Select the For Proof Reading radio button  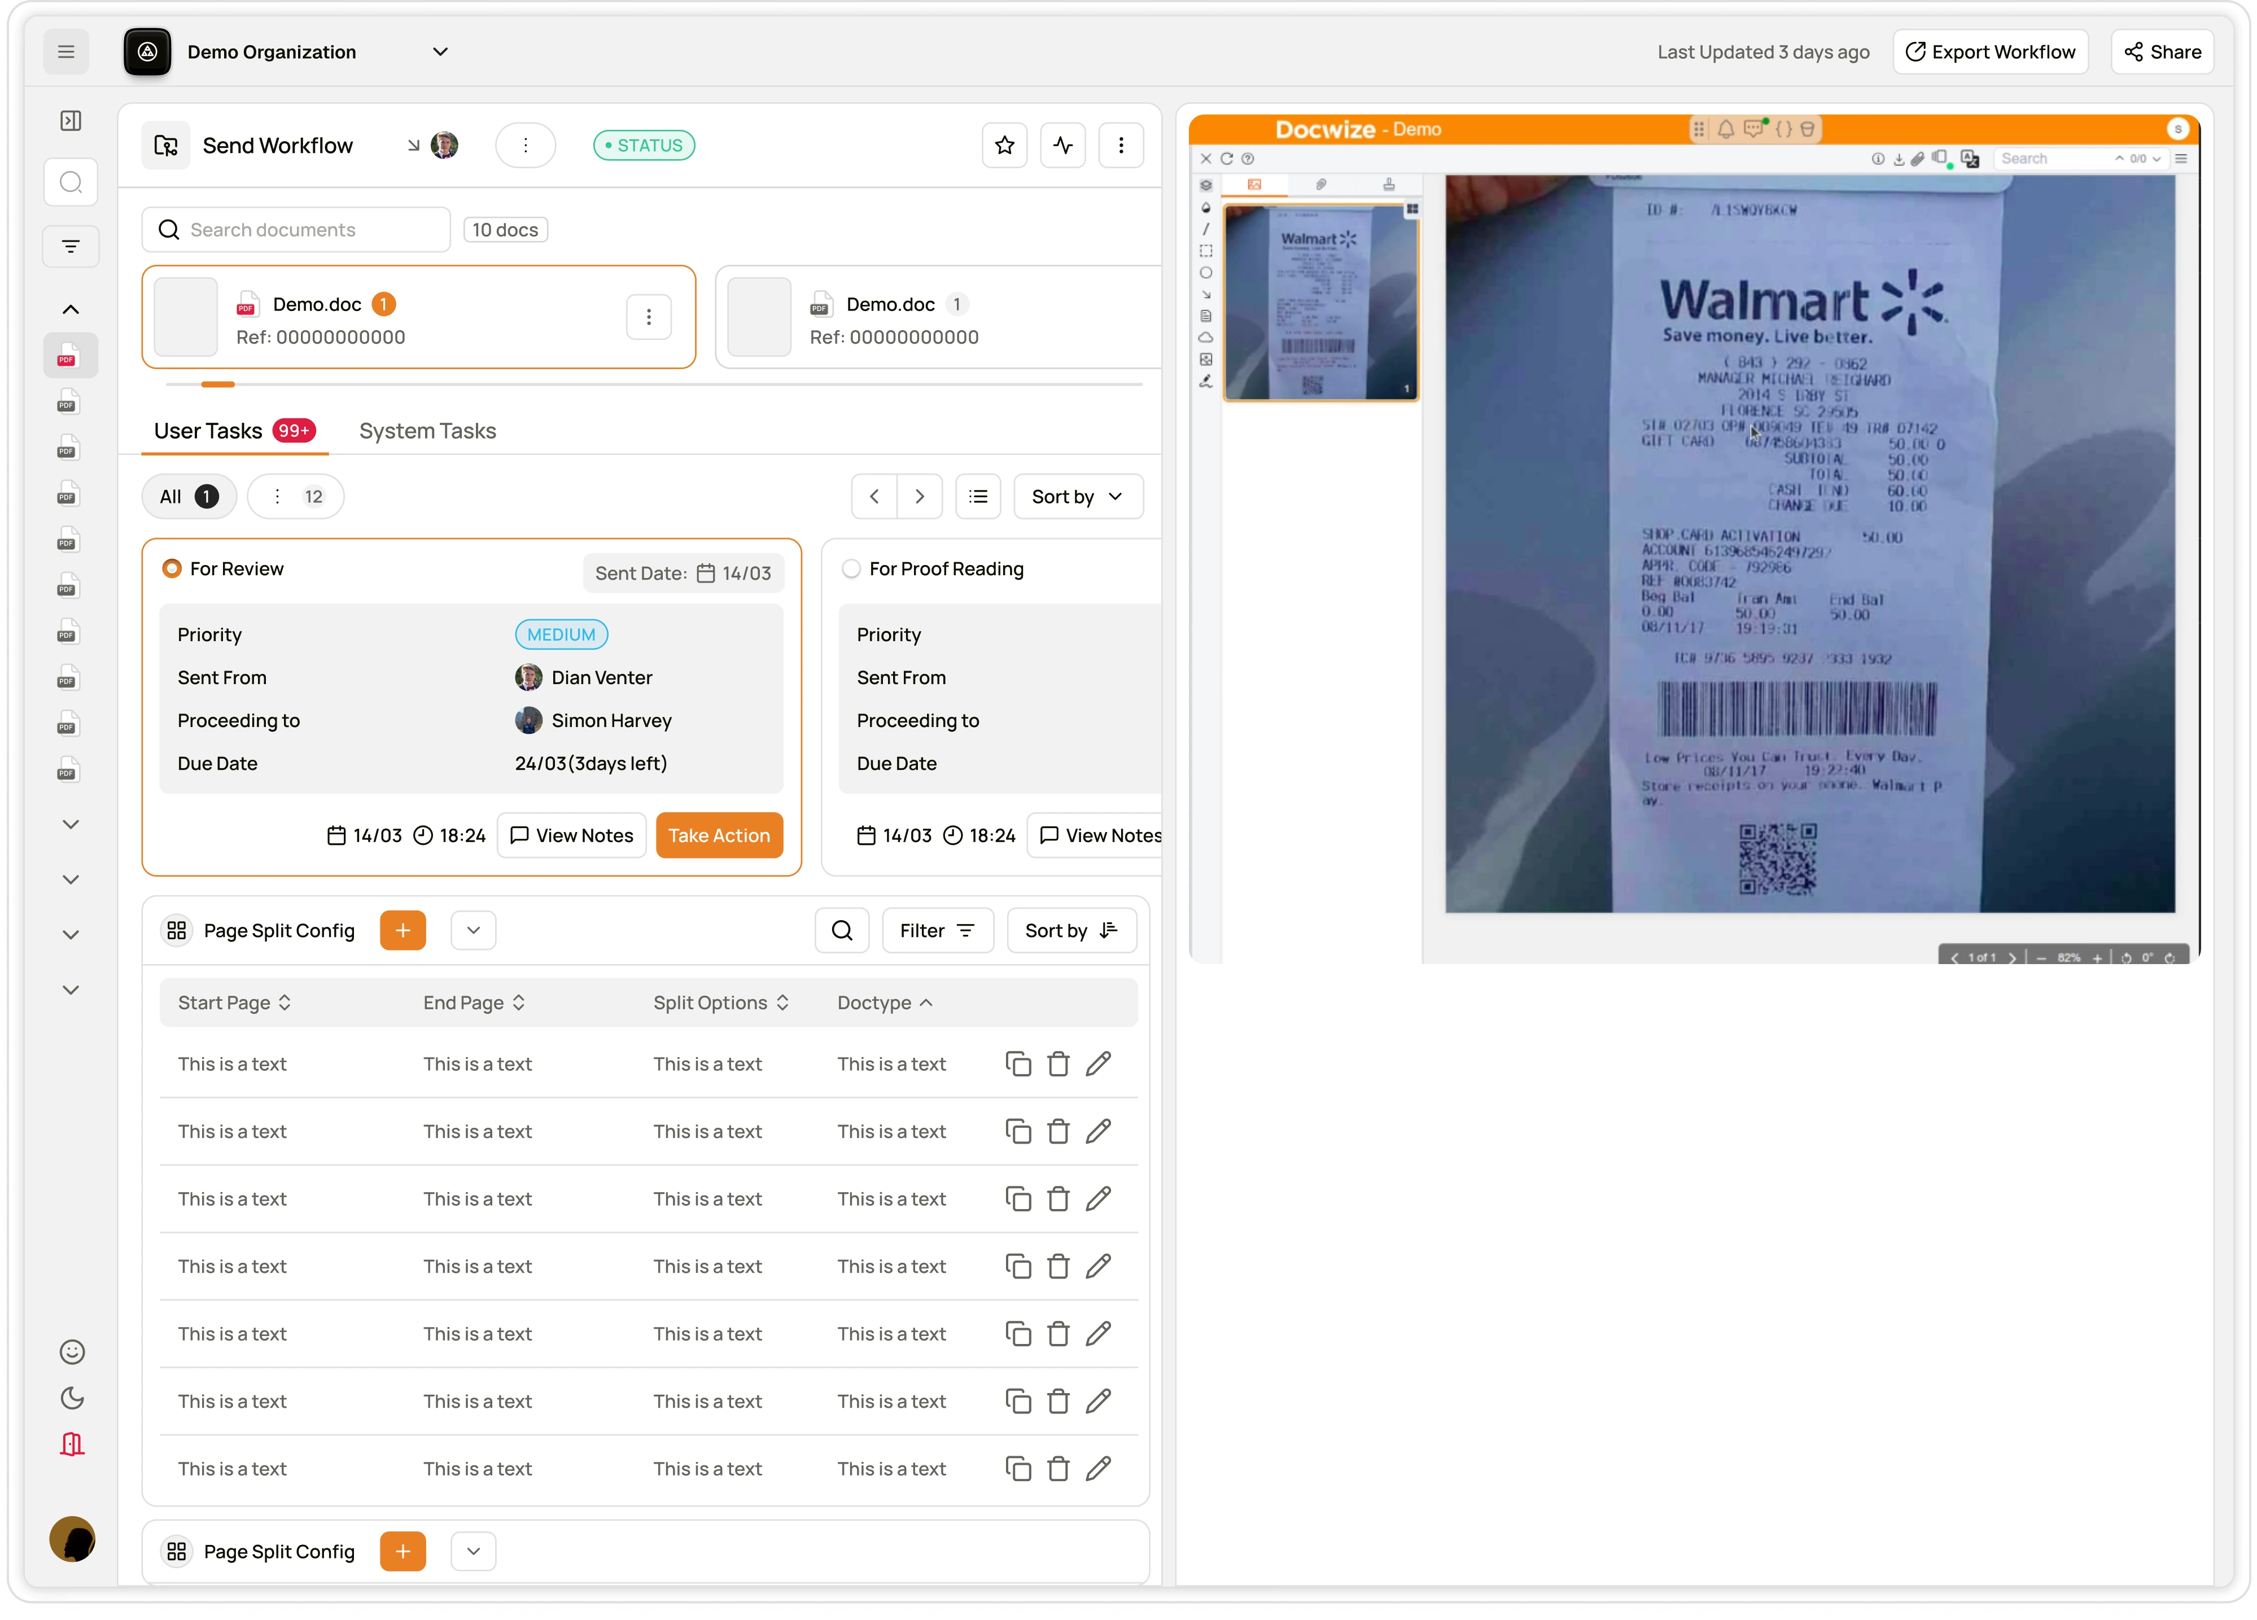pos(851,568)
